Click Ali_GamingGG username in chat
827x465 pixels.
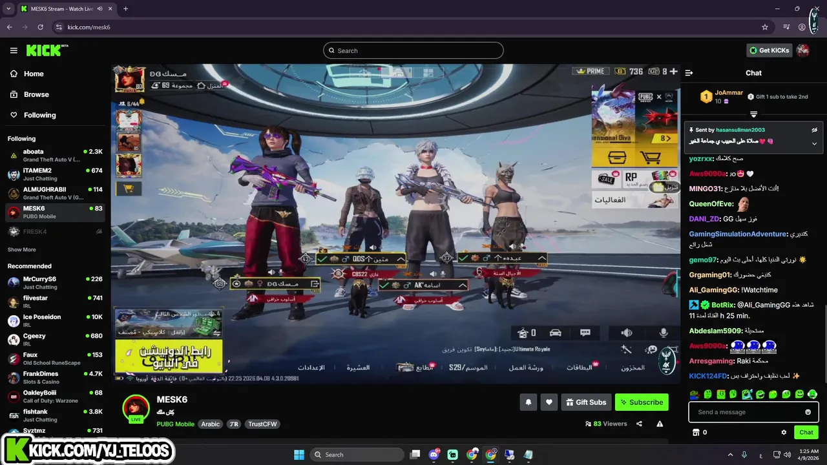[714, 290]
